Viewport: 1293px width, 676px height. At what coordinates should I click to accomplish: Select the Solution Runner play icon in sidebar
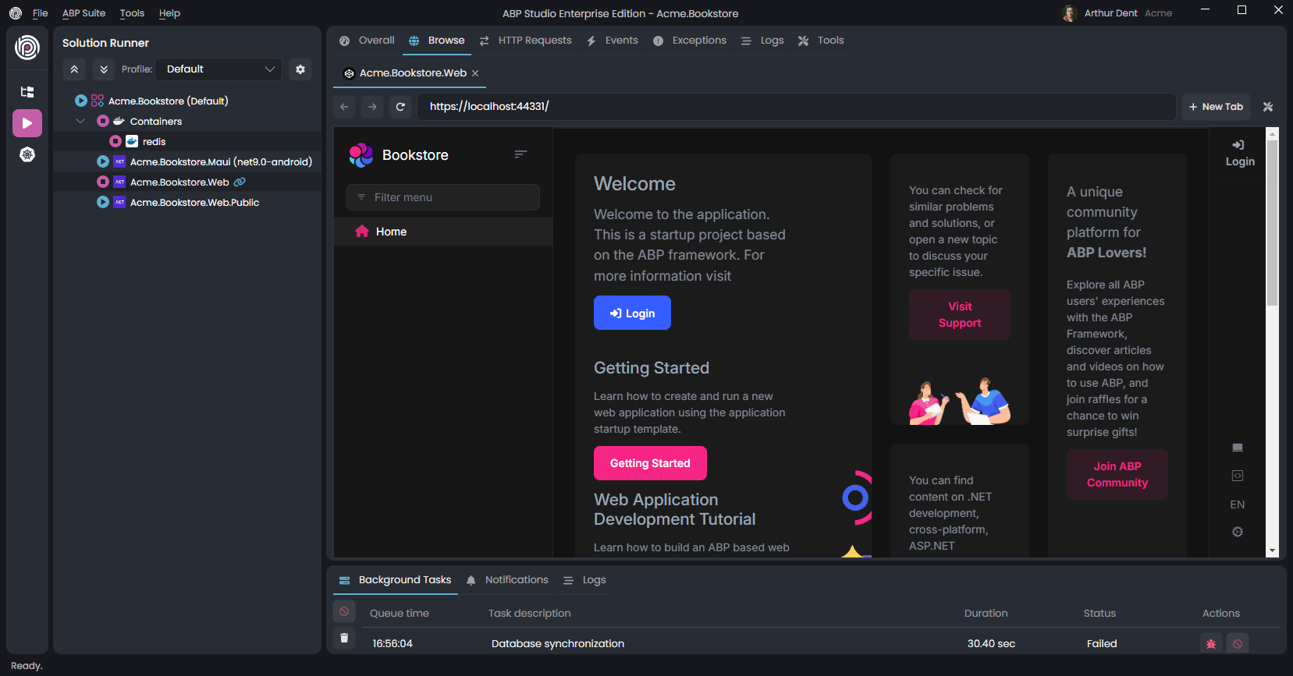27,123
